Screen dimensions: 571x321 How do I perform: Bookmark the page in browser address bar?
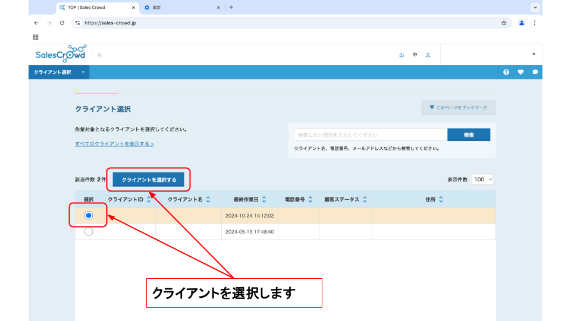[x=504, y=23]
